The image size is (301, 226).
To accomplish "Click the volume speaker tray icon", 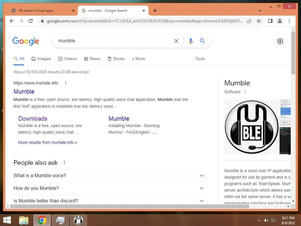I will pyautogui.click(x=266, y=220).
